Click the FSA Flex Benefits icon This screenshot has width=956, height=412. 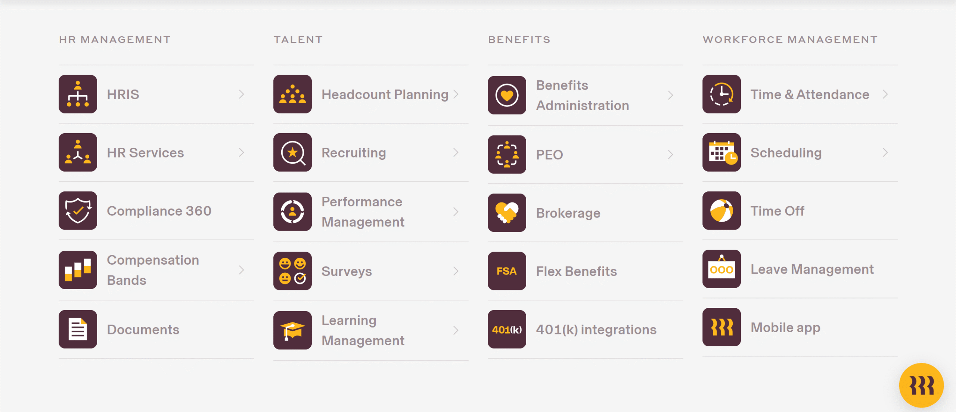click(x=507, y=271)
